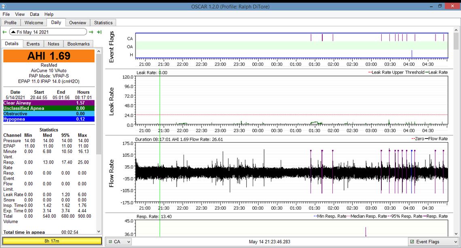The image size is (461, 248).
Task: Switch to the Statistics tab
Action: point(103,23)
